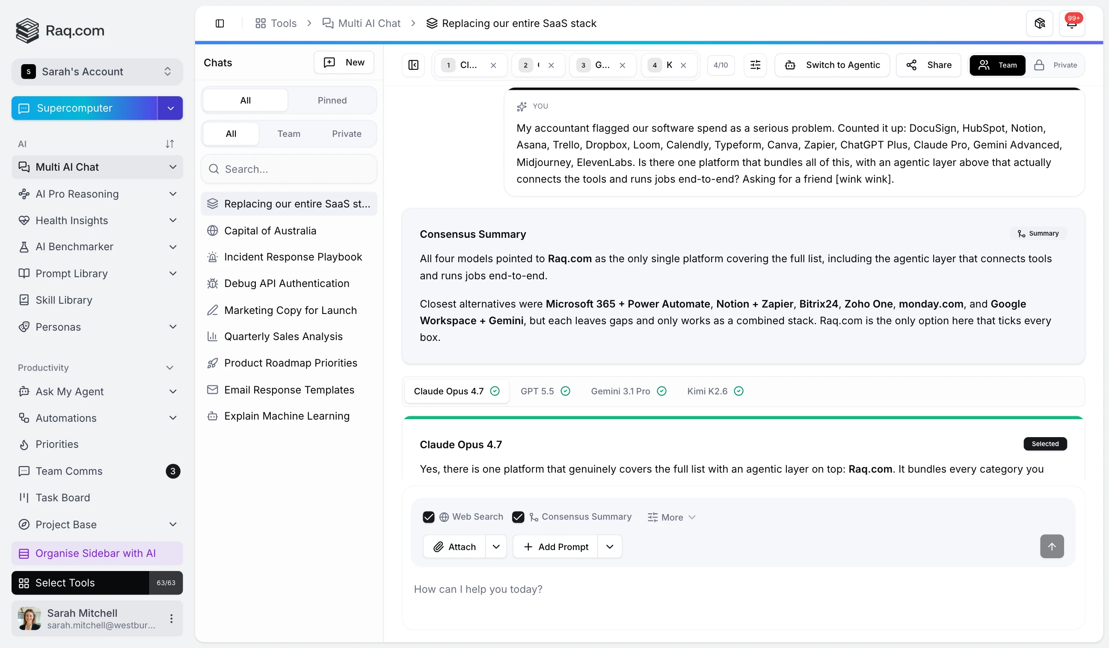Expand Personas
The width and height of the screenshot is (1109, 648).
[x=173, y=327]
